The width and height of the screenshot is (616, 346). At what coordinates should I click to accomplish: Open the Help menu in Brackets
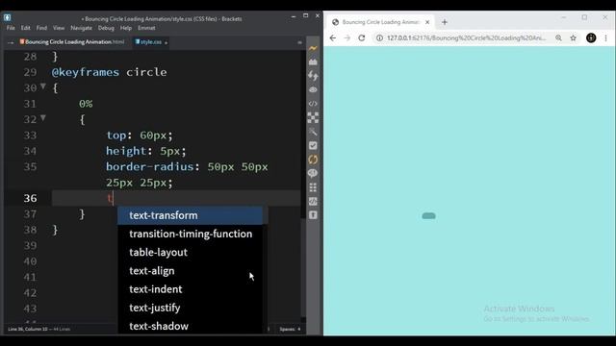pyautogui.click(x=126, y=28)
